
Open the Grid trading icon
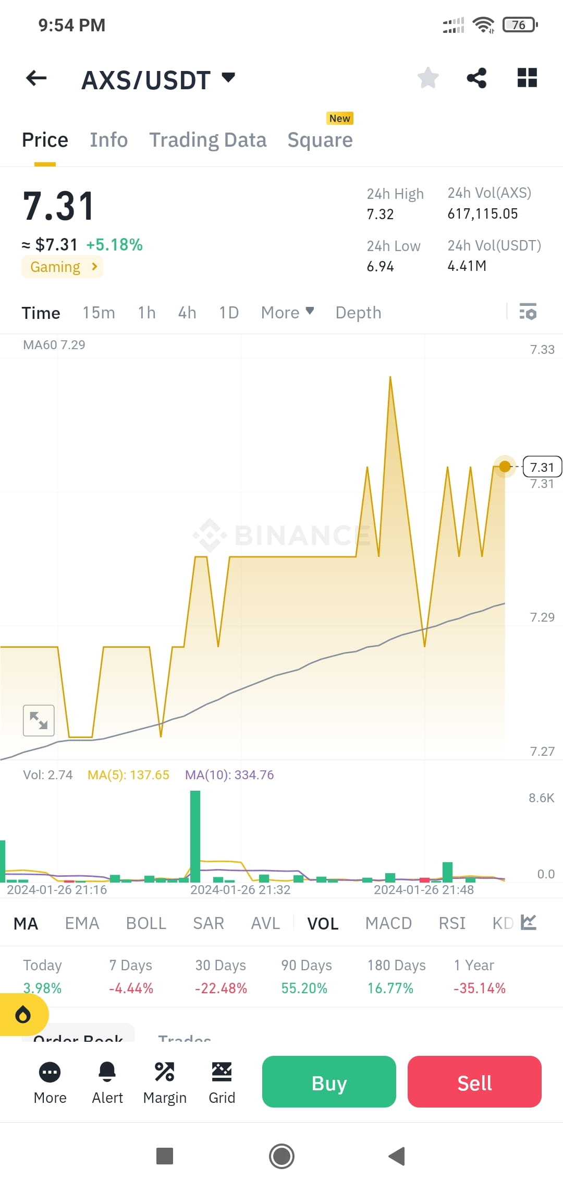tap(222, 1083)
